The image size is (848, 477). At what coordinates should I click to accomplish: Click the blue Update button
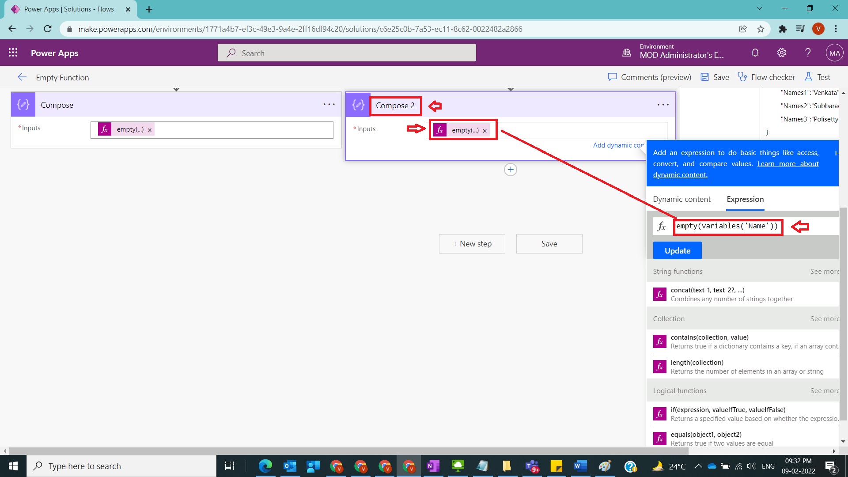(x=677, y=250)
